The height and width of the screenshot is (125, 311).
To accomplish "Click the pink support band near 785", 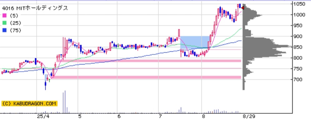I will [149, 61].
